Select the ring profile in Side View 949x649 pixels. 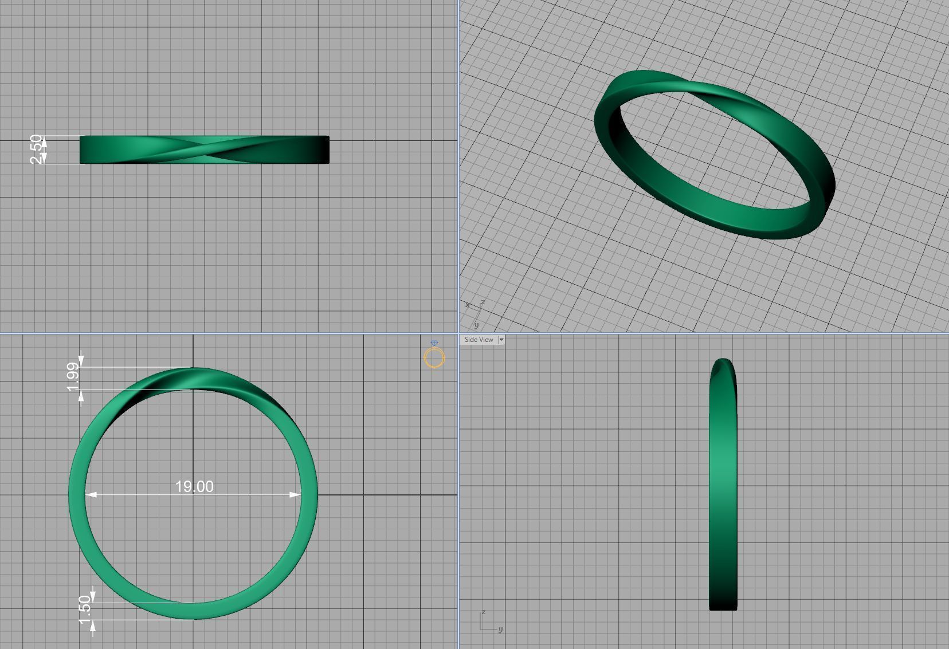click(x=723, y=484)
